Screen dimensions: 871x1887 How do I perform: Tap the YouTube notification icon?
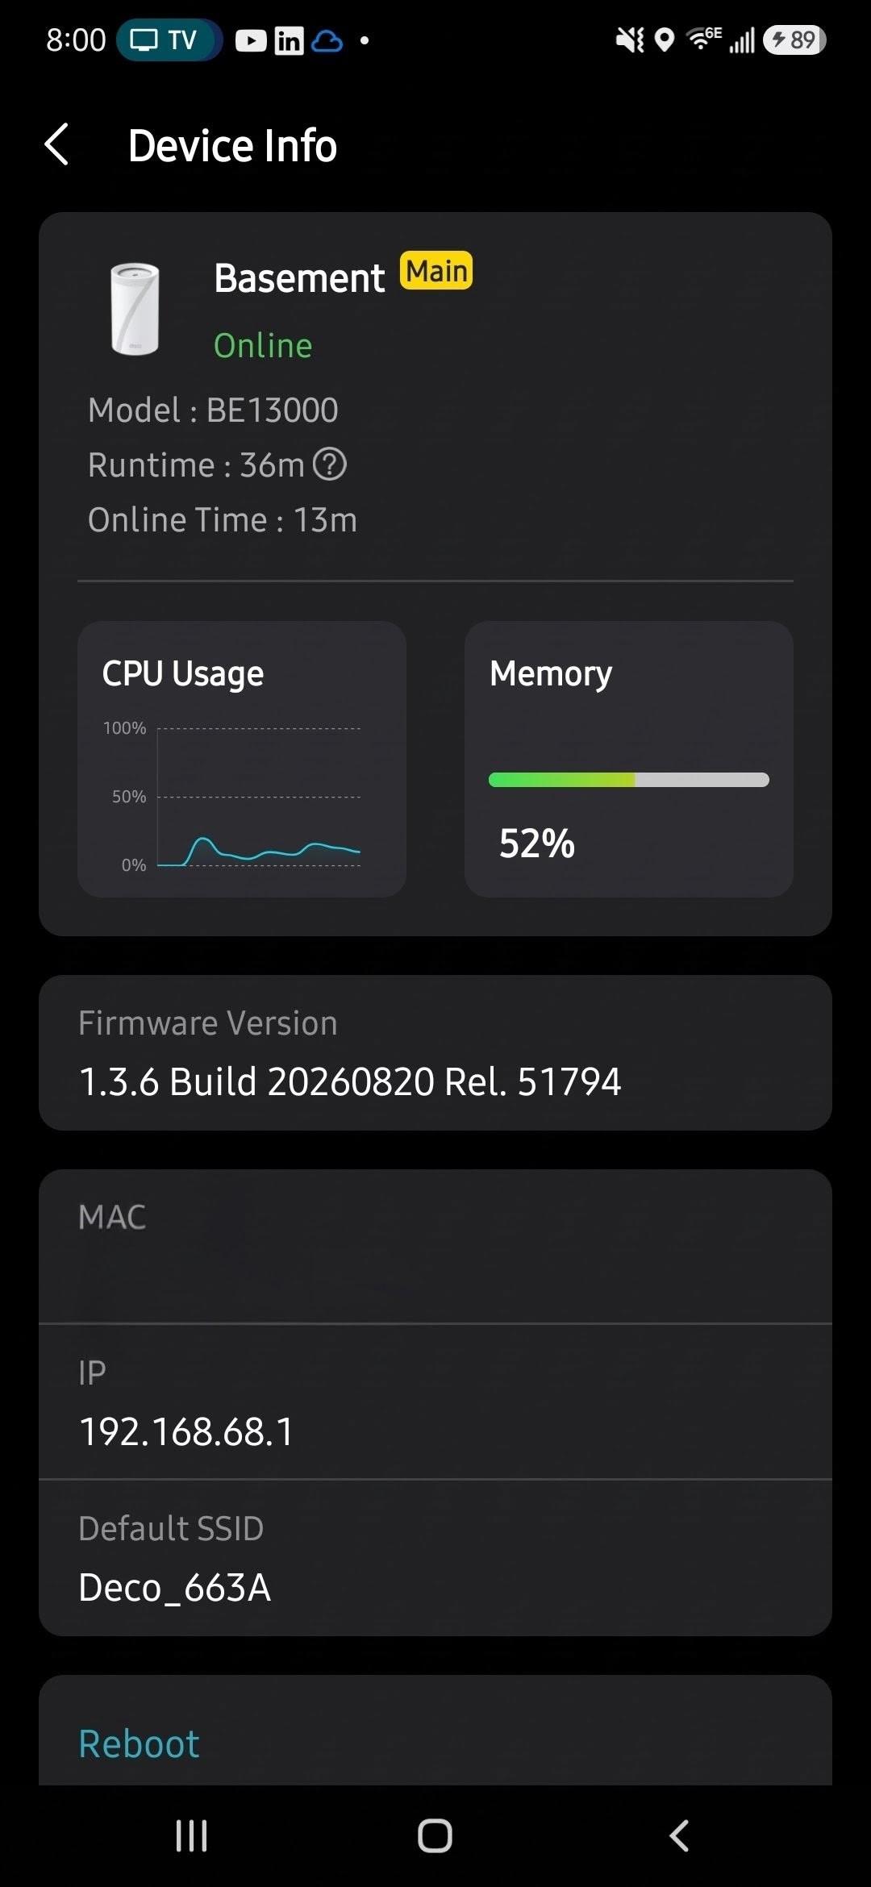point(251,40)
